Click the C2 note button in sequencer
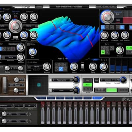132x132 pixels. 43,104
